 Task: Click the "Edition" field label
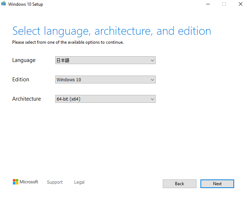coord(20,80)
